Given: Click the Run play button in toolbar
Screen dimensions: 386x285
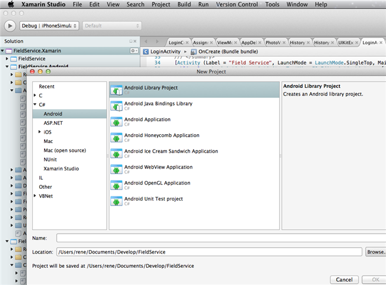Looking at the screenshot, I should tap(10, 26).
